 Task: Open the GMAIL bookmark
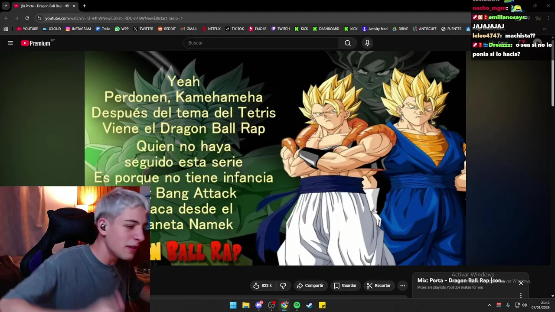click(189, 29)
